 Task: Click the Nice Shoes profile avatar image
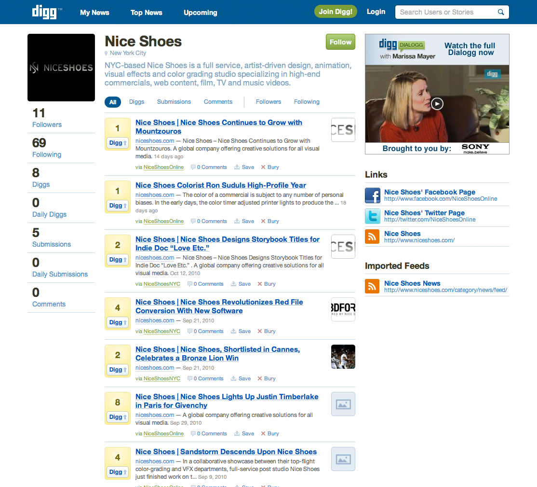click(61, 68)
